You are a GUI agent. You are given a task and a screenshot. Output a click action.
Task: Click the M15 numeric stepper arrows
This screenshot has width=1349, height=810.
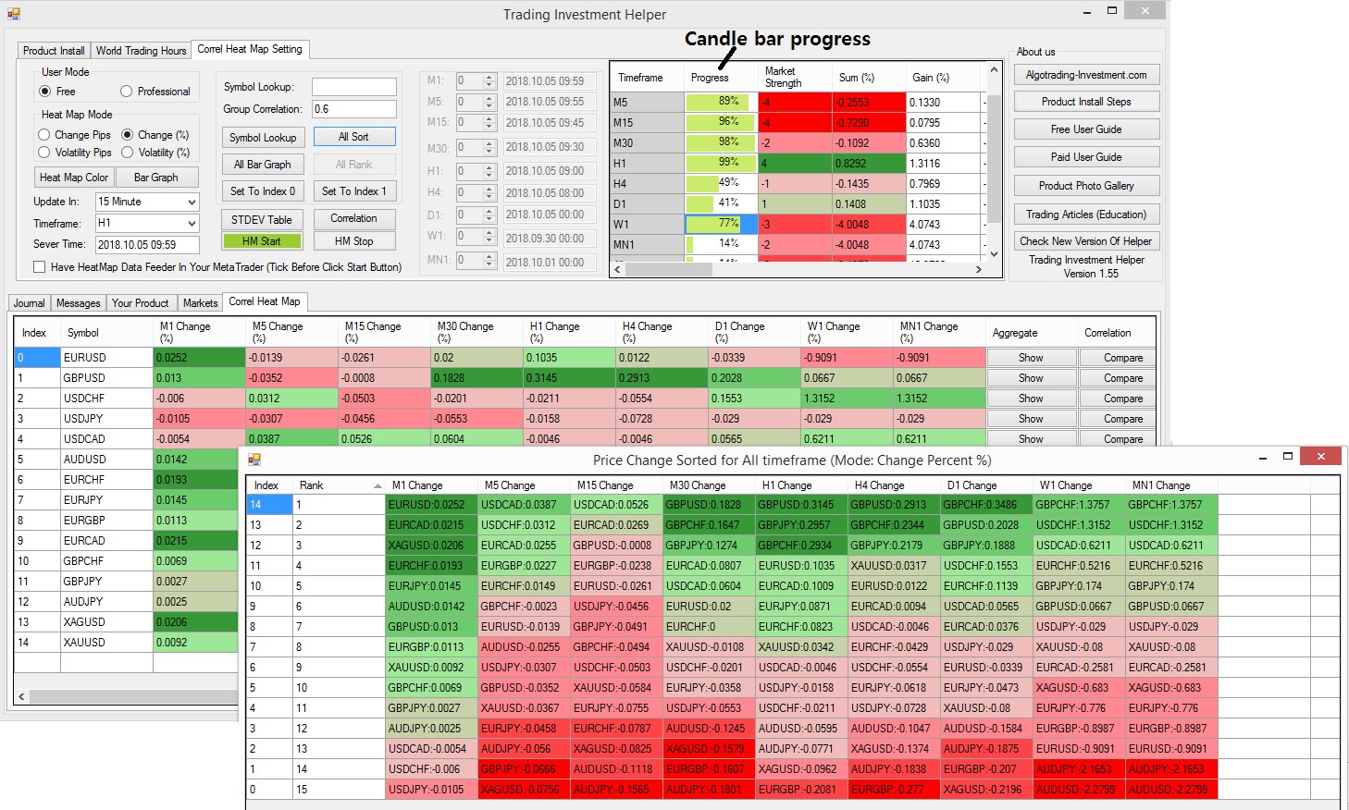(490, 122)
